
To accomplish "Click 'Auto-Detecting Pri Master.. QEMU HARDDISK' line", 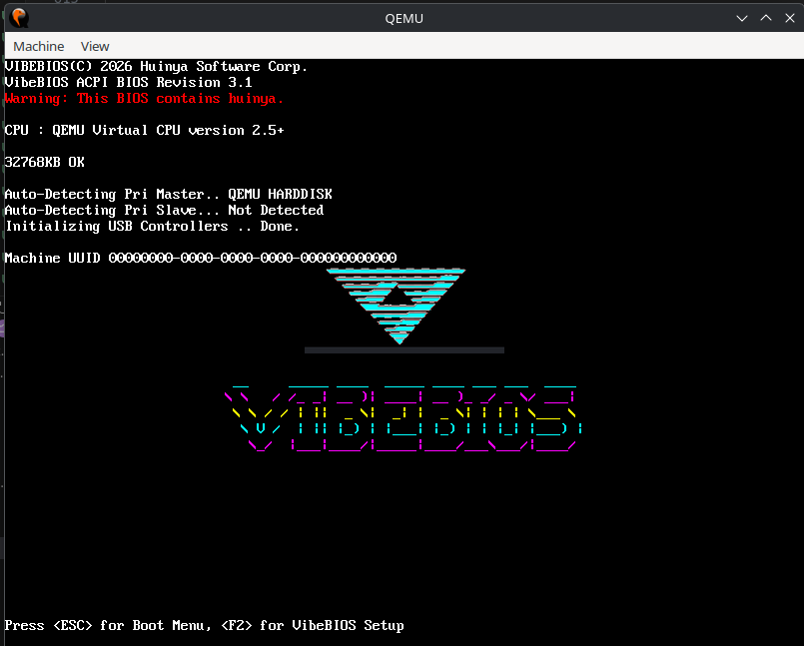I will click(x=168, y=194).
